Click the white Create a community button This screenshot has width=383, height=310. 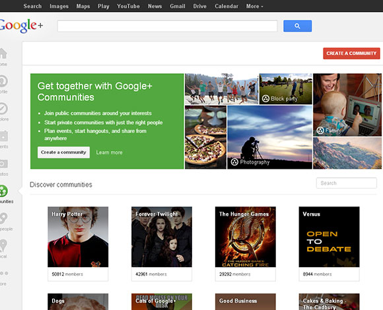tap(63, 152)
